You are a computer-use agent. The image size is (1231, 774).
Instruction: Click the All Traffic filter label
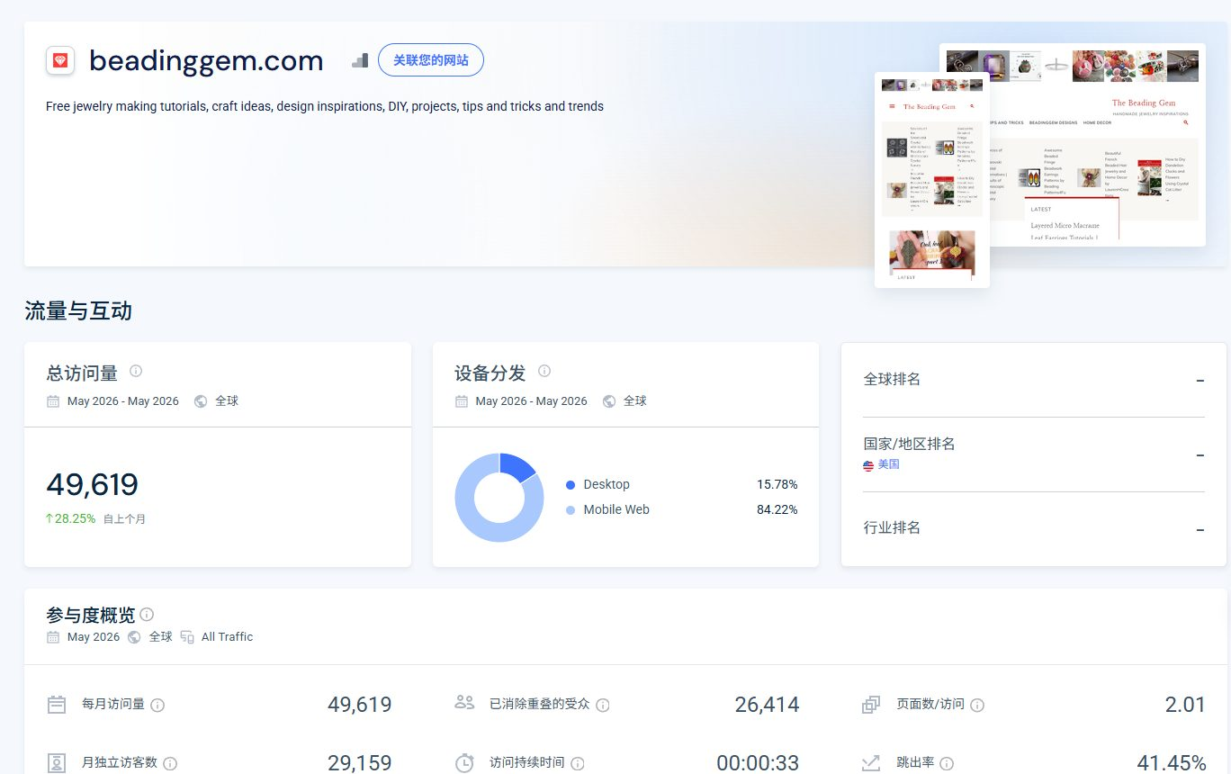(228, 637)
